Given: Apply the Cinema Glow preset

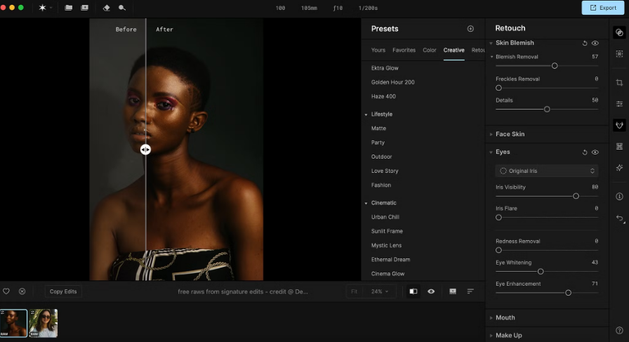Looking at the screenshot, I should (x=388, y=274).
